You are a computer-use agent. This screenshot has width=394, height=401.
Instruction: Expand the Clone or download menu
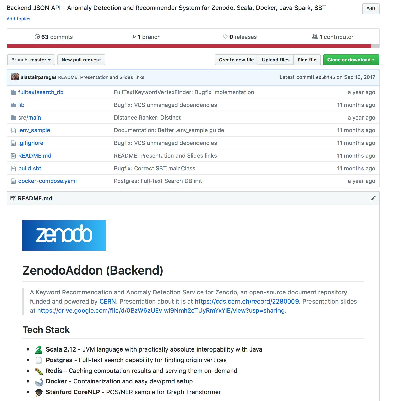pos(351,60)
